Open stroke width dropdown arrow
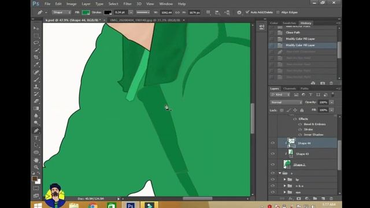Viewport: 370px width, 208px height. (x=131, y=12)
